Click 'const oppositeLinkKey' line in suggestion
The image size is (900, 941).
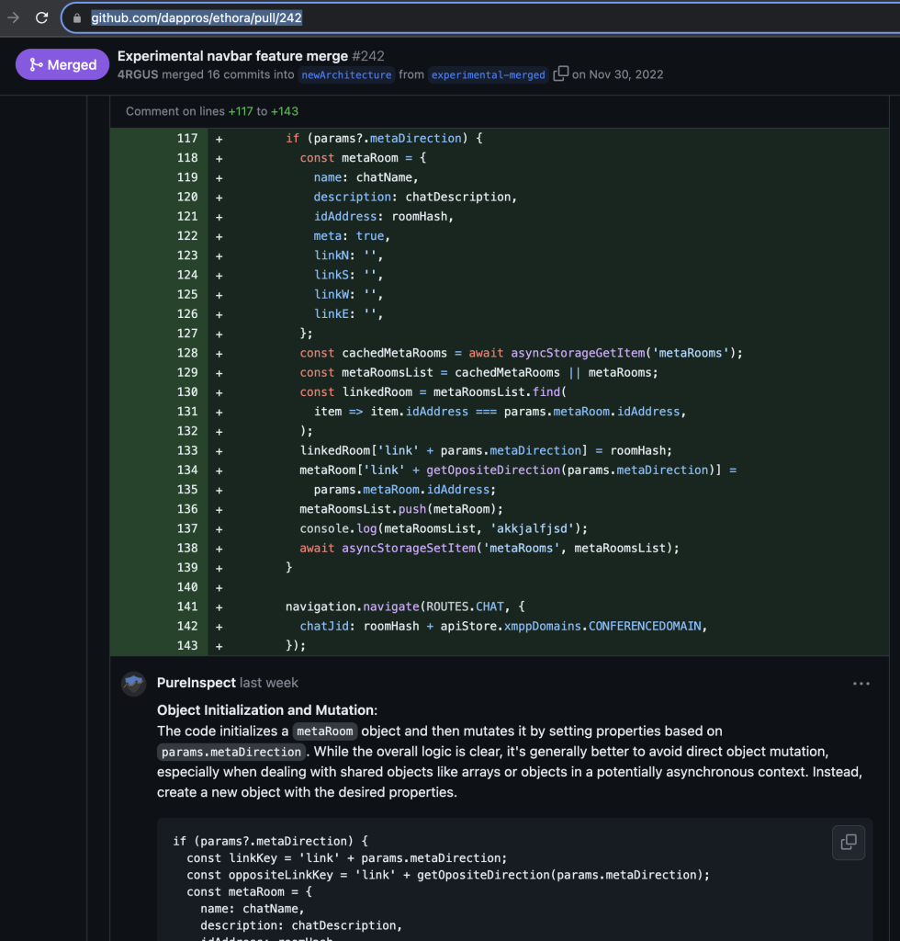tap(448, 875)
